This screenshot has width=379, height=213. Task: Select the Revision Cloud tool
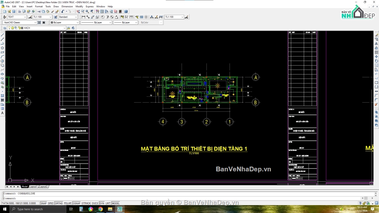point(3,65)
